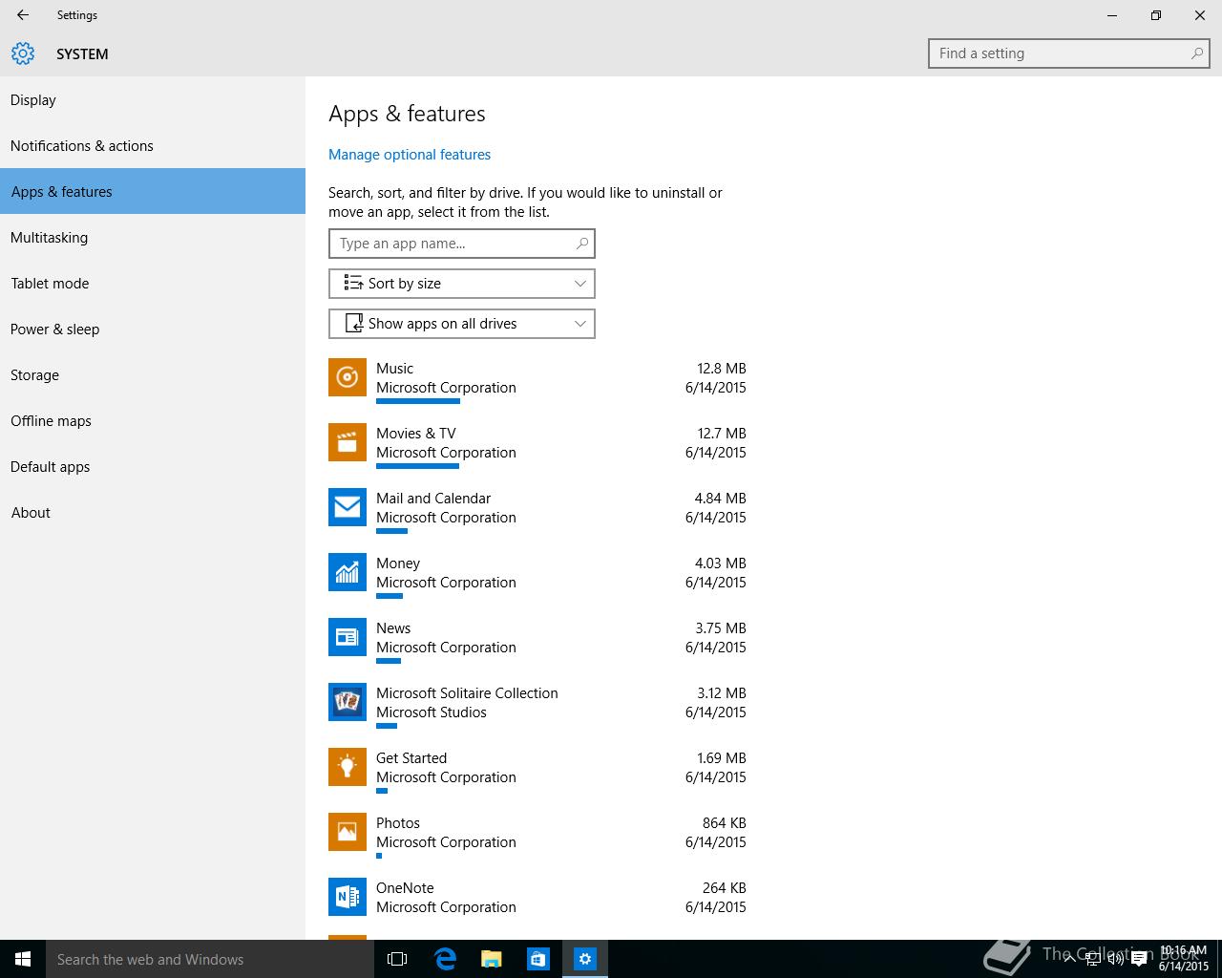This screenshot has height=978, width=1222.
Task: Open the Action Center notification icon
Action: [1139, 959]
